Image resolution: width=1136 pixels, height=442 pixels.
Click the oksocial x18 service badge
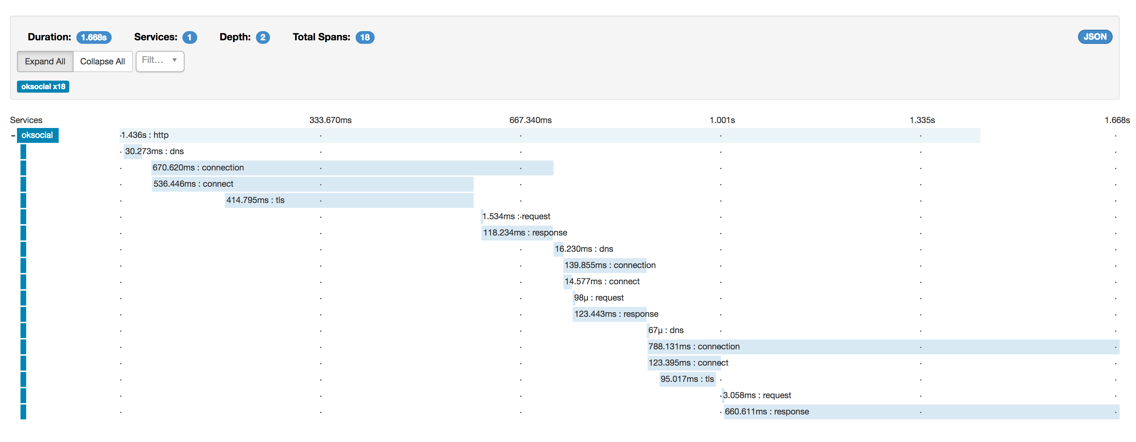coord(43,87)
